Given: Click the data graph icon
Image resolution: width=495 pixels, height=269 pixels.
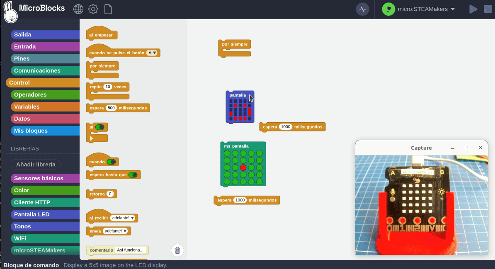Looking at the screenshot, I should tap(362, 9).
